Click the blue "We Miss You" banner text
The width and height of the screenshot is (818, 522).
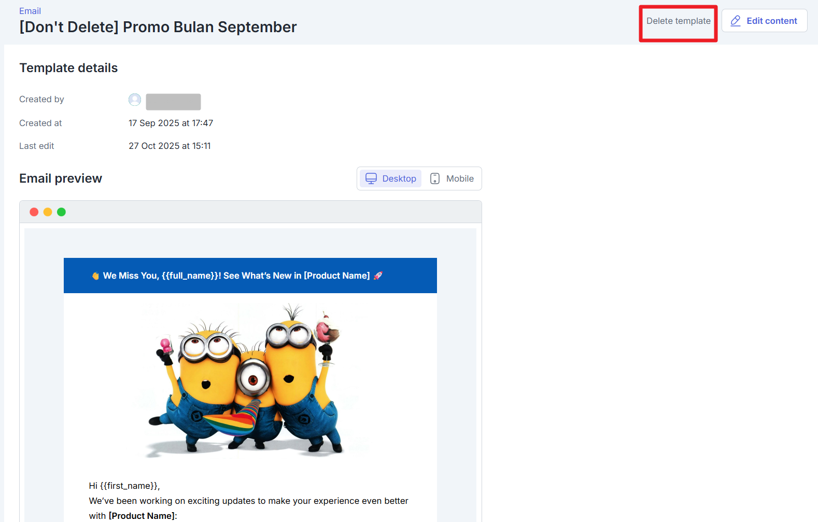pos(236,276)
